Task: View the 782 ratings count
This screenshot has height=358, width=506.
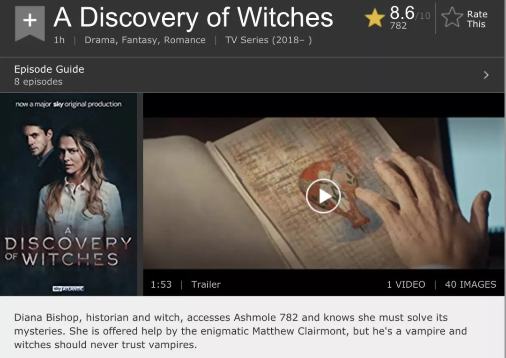Action: [398, 25]
